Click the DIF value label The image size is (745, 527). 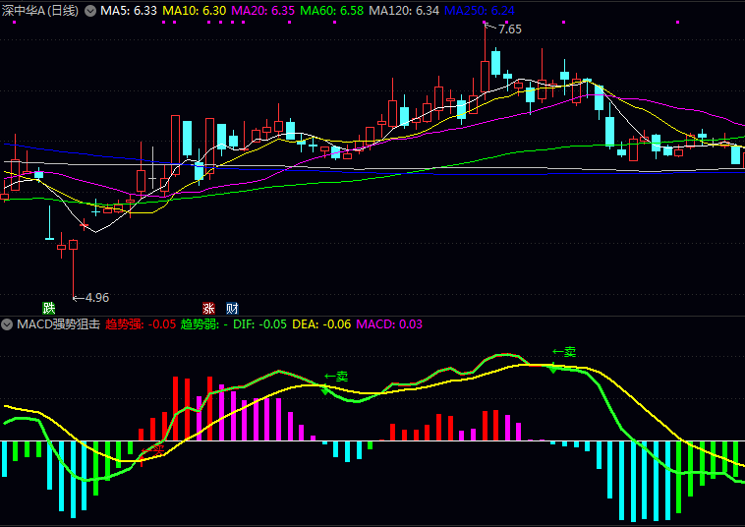pos(260,323)
